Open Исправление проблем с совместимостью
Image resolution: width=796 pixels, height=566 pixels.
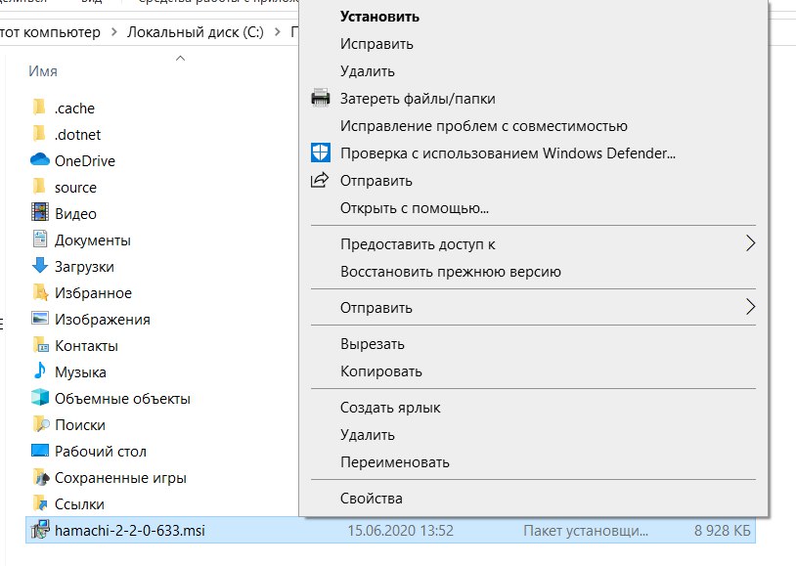(533, 126)
